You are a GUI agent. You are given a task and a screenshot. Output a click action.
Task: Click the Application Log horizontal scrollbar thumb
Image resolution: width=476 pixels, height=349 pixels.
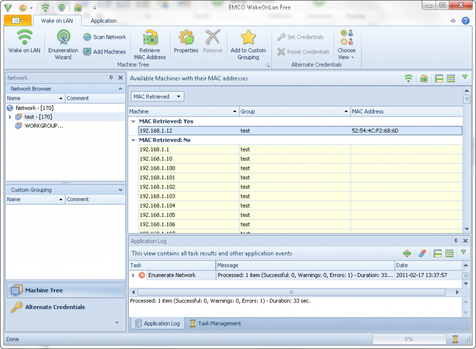click(291, 292)
